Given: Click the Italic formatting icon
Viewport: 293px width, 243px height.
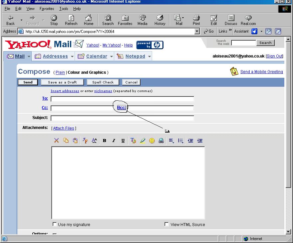Looking at the screenshot, I should pyautogui.click(x=114, y=141).
